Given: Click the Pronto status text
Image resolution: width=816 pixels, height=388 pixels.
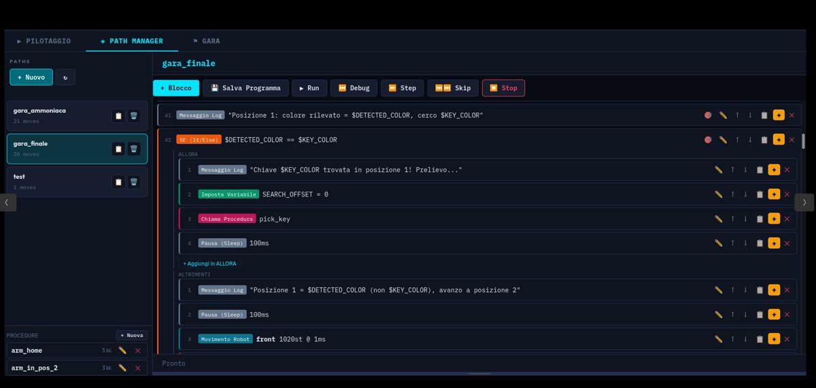Looking at the screenshot, I should (x=173, y=364).
